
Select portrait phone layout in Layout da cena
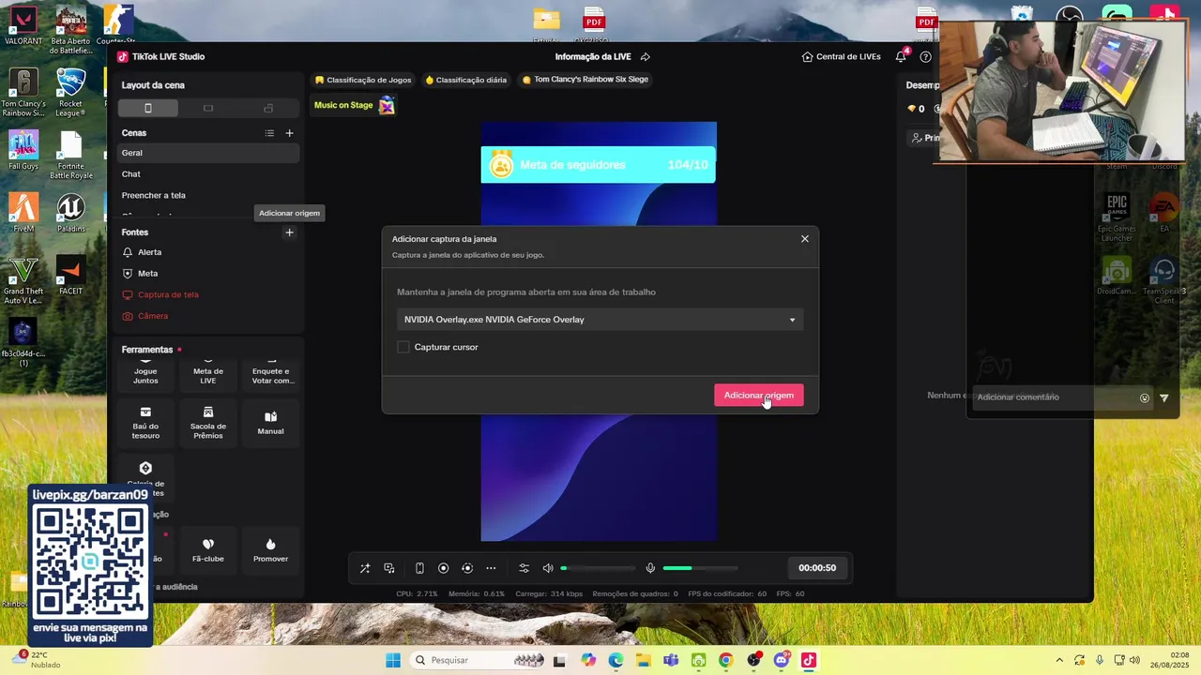(148, 108)
